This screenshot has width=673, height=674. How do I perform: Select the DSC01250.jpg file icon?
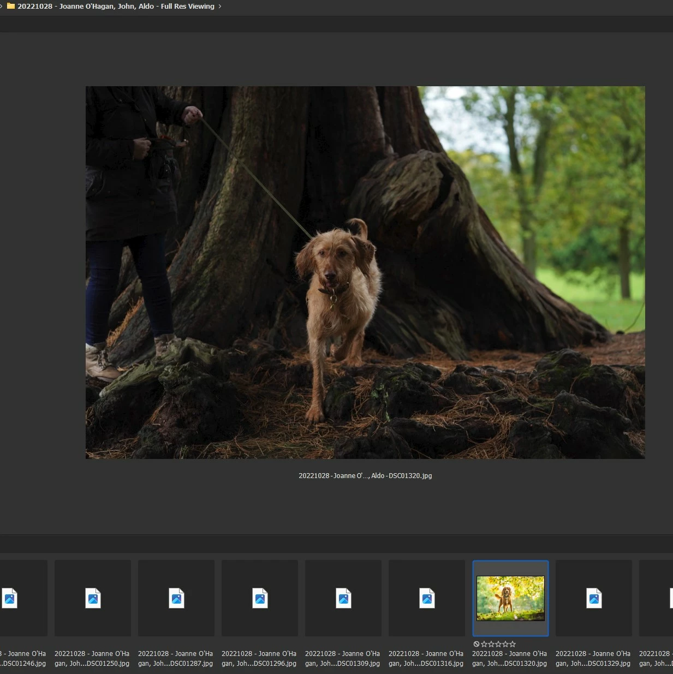[93, 598]
